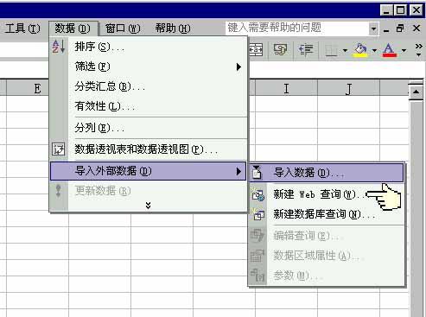Open the 帮助(H) menu
Image resolution: width=426 pixels, height=317 pixels.
pyautogui.click(x=173, y=29)
